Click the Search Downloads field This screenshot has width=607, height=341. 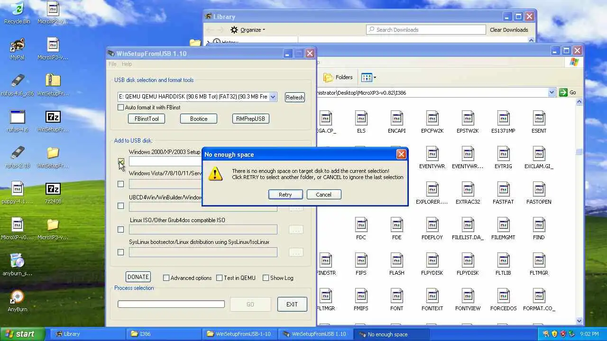tap(426, 30)
